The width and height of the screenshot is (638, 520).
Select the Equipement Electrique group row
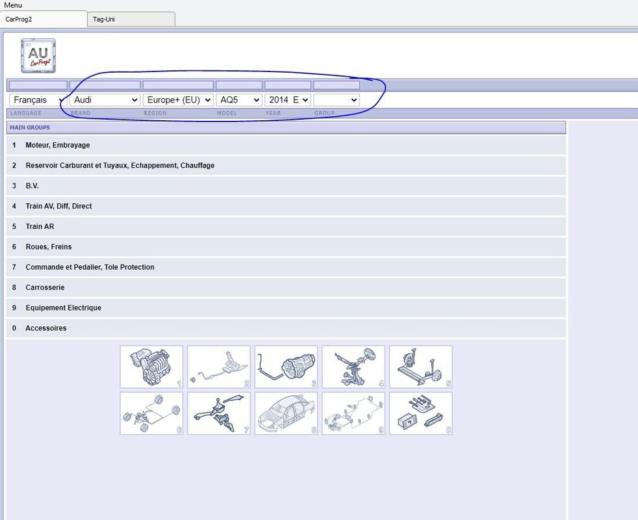tap(63, 308)
